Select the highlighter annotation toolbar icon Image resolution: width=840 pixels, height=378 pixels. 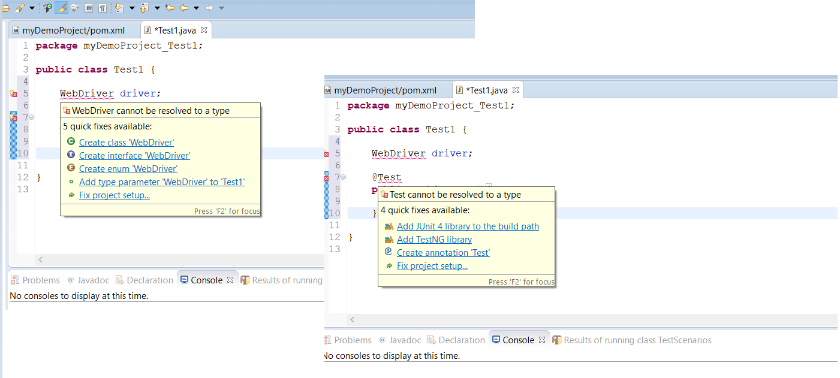point(61,8)
